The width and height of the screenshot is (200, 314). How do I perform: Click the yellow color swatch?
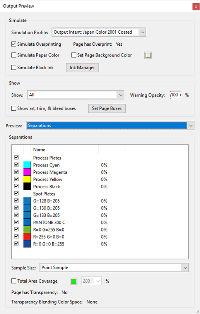tap(27, 179)
